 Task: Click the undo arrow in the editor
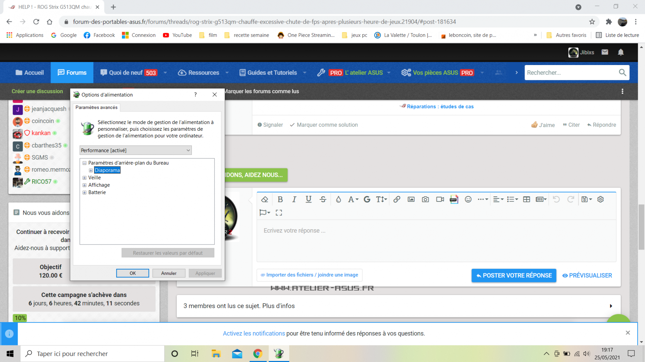click(x=556, y=199)
